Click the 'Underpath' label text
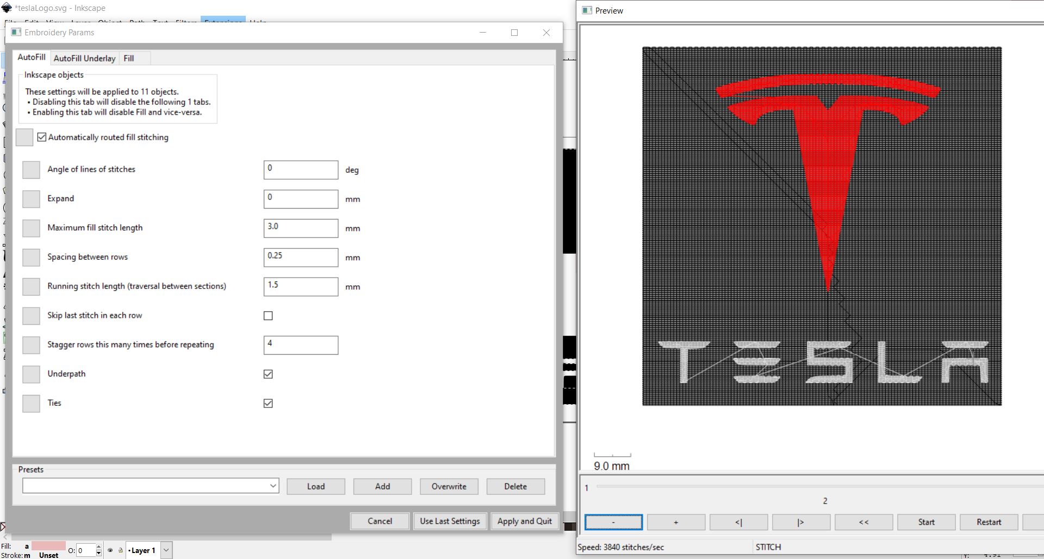1044x559 pixels. pos(66,374)
